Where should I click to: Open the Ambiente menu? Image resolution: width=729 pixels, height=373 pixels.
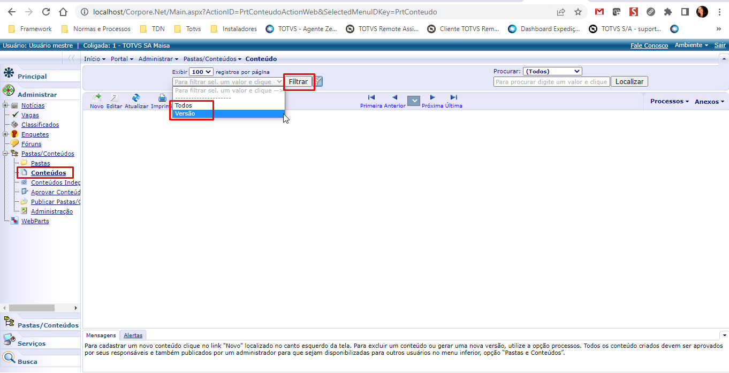pyautogui.click(x=692, y=45)
